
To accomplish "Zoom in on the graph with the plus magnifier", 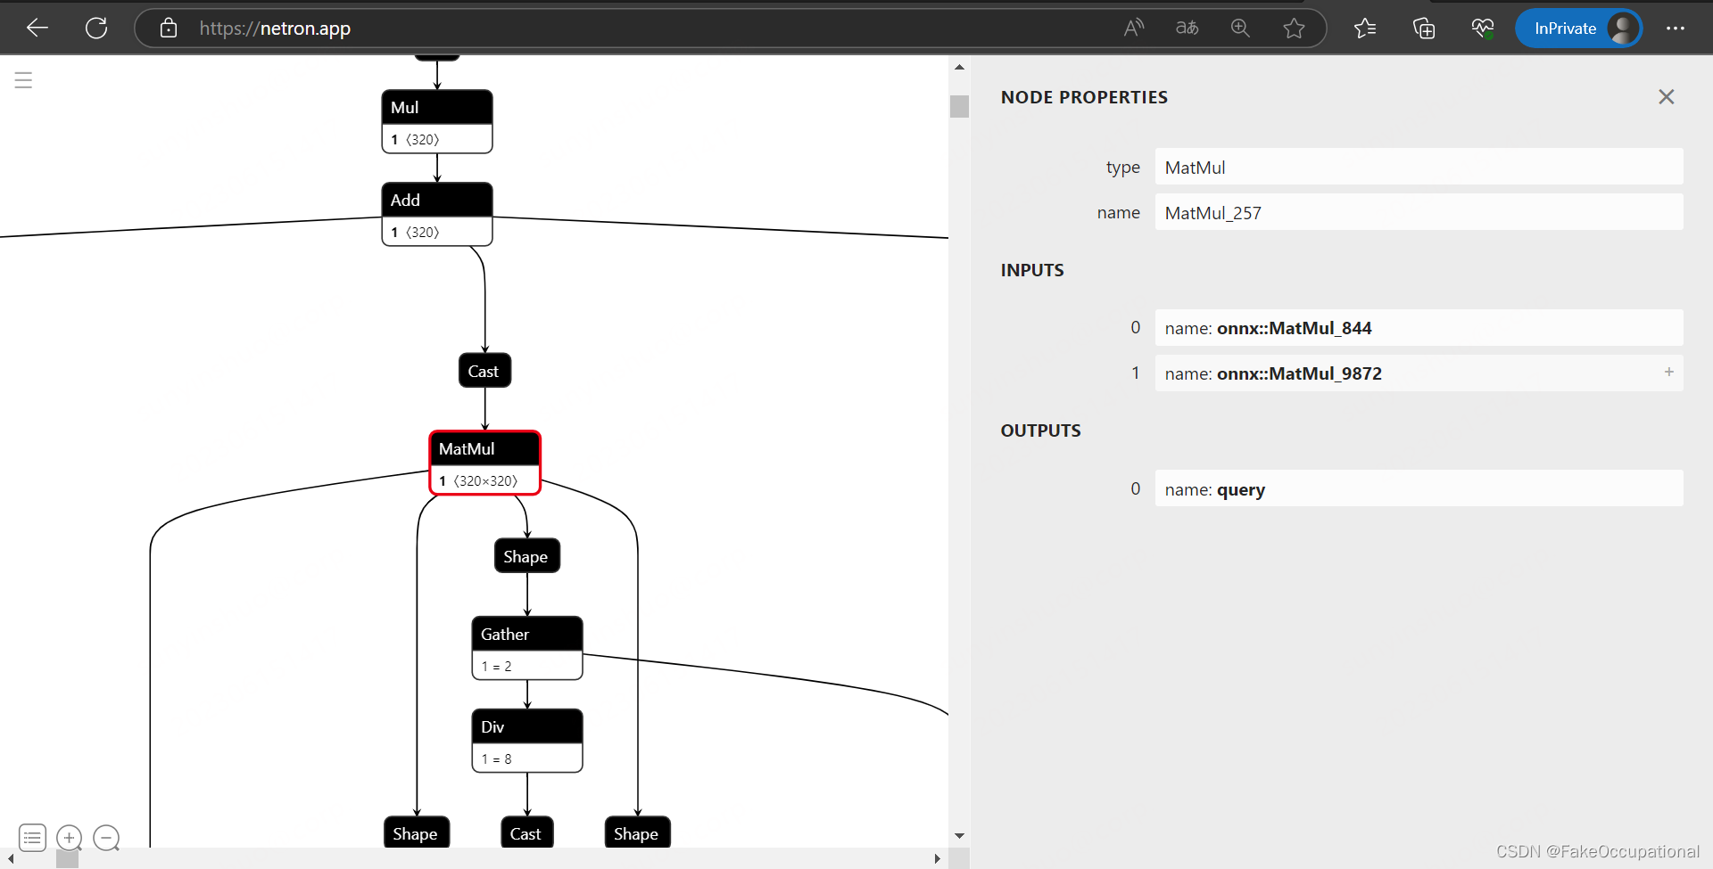I will click(x=69, y=838).
